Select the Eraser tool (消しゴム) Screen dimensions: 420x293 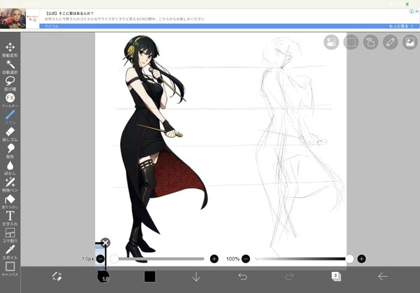click(x=10, y=134)
